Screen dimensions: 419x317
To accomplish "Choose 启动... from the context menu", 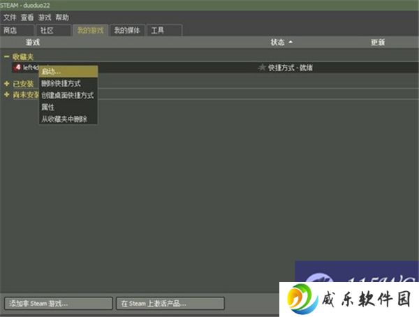I will (68, 72).
